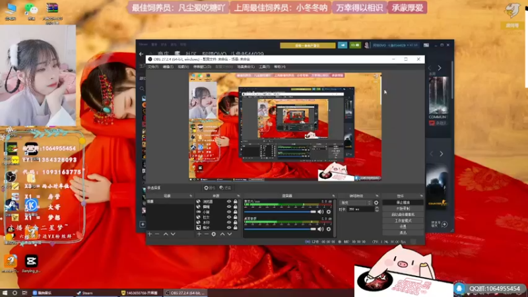Open OBS 视图(V) menu
Image resolution: width=528 pixels, height=297 pixels.
point(183,67)
